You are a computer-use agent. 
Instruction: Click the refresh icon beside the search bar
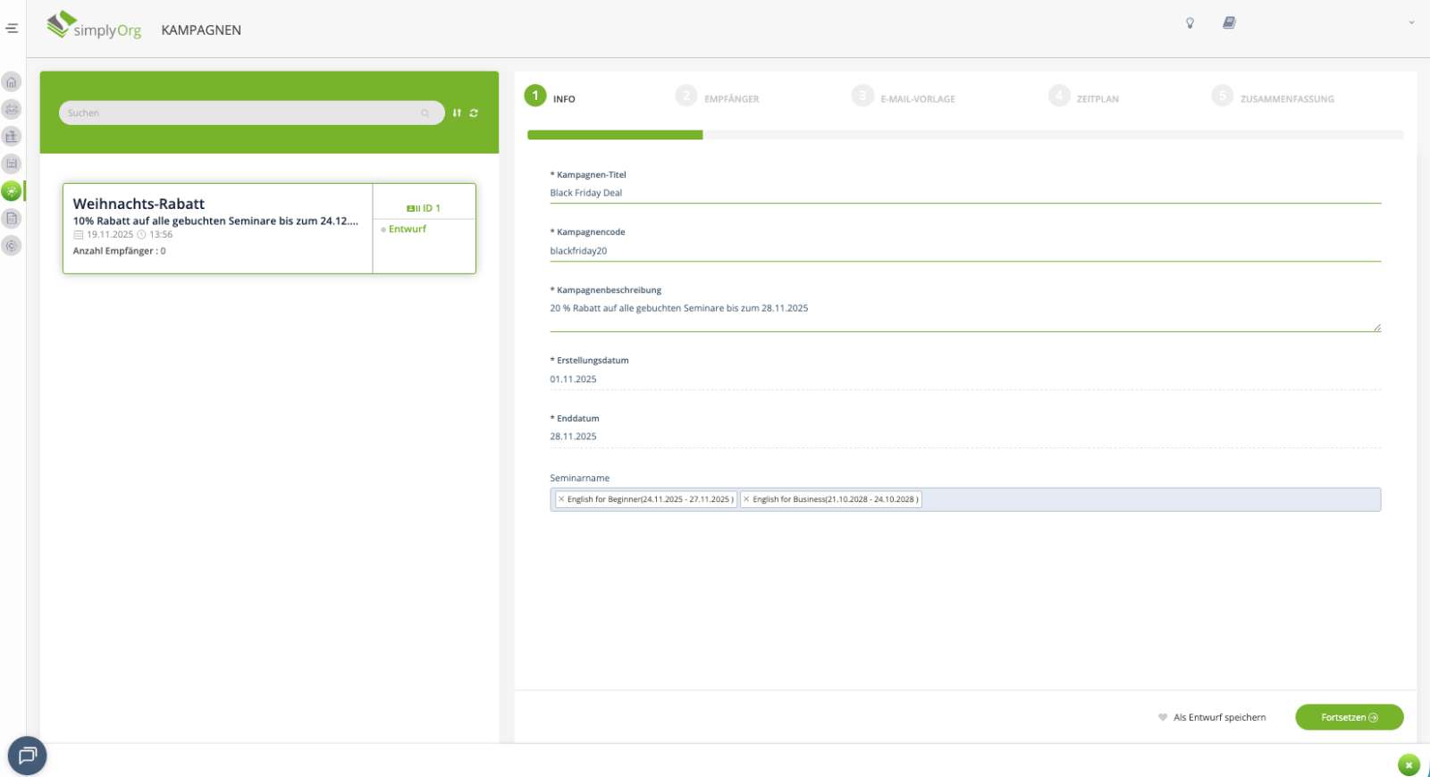(x=474, y=113)
